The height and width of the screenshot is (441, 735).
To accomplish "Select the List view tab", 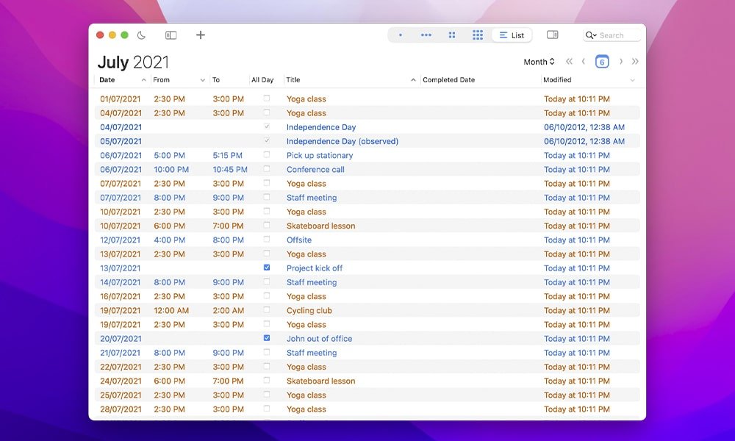I will [512, 35].
